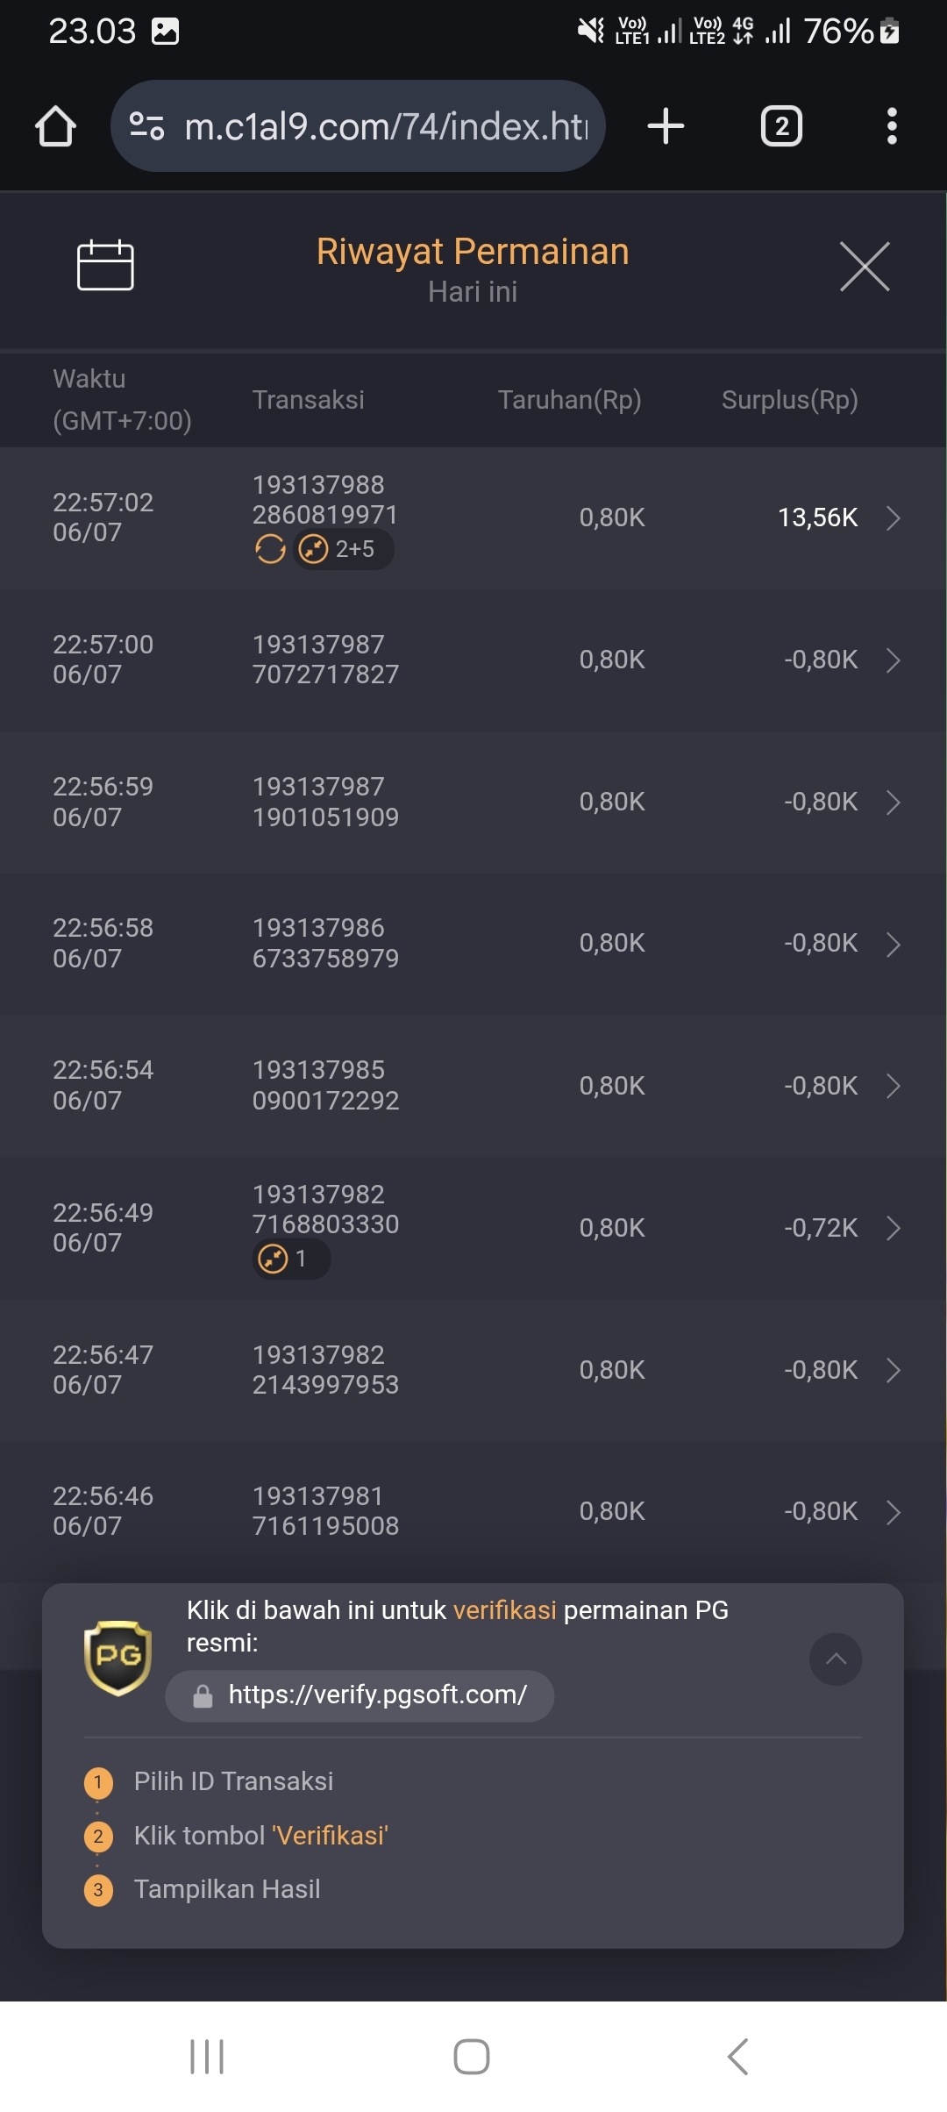Click the 2+5 badge on the 22:57:02 transaction
This screenshot has height=2112, width=947.
click(x=343, y=549)
